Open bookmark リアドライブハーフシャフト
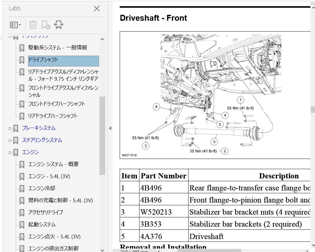This screenshot has width=315, height=252. 53,116
